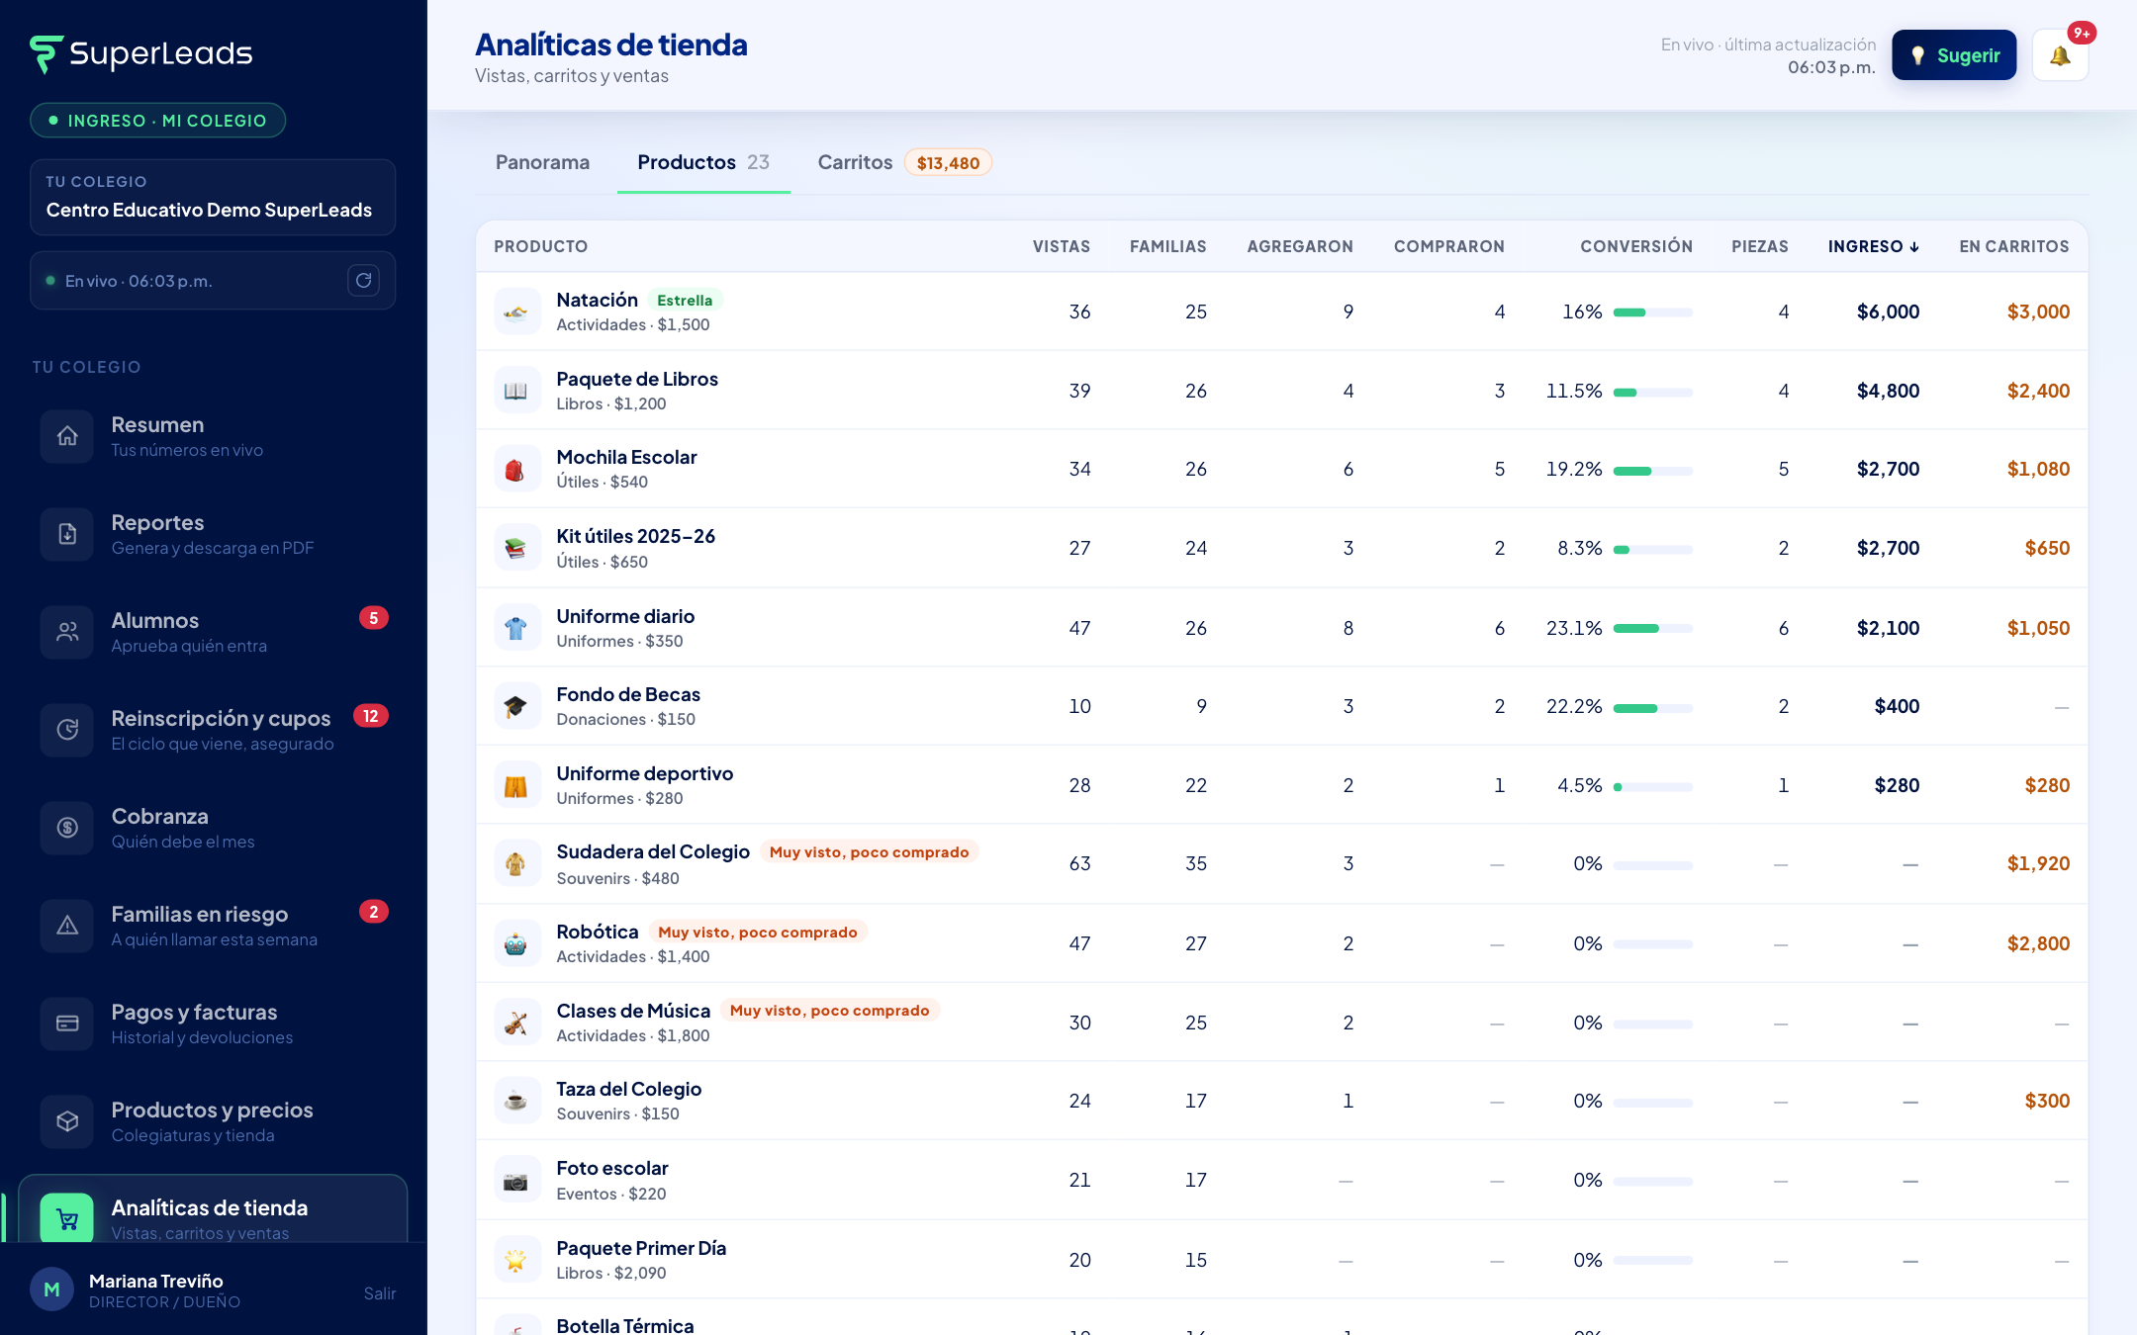The height and width of the screenshot is (1335, 2137).
Task: Click the Sugerir button
Action: click(x=1954, y=55)
